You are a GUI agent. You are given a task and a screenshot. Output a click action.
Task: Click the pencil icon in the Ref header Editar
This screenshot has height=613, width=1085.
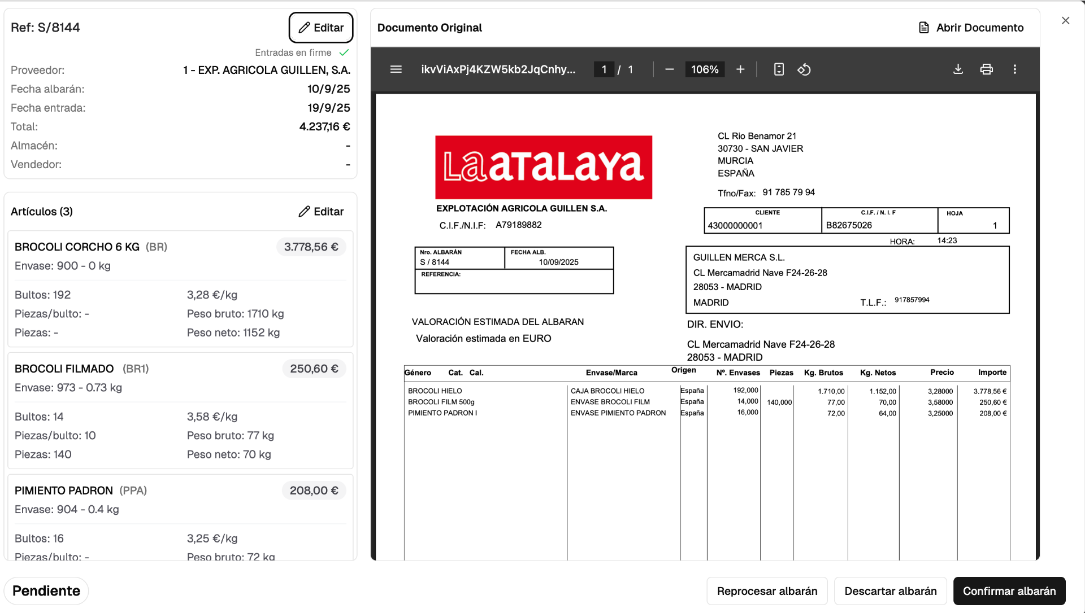pos(304,28)
